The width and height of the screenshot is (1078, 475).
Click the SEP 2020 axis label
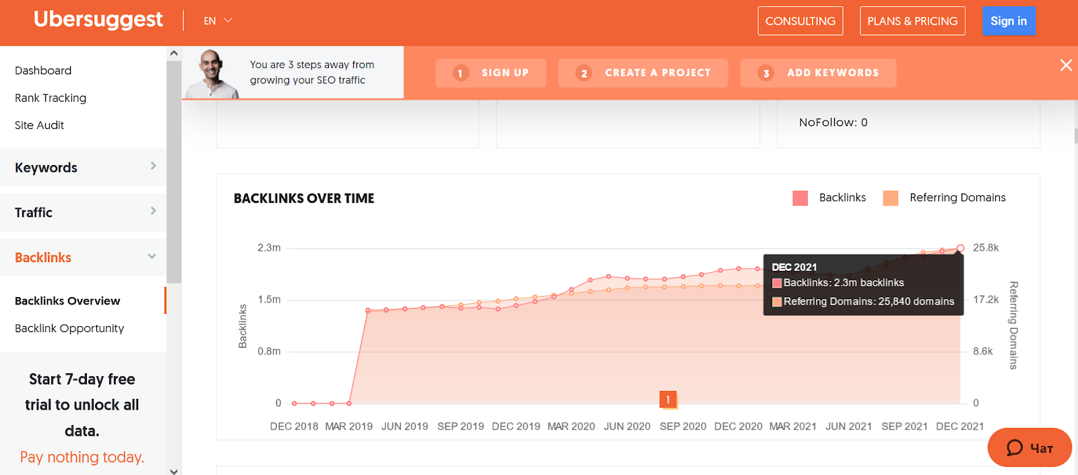[683, 426]
